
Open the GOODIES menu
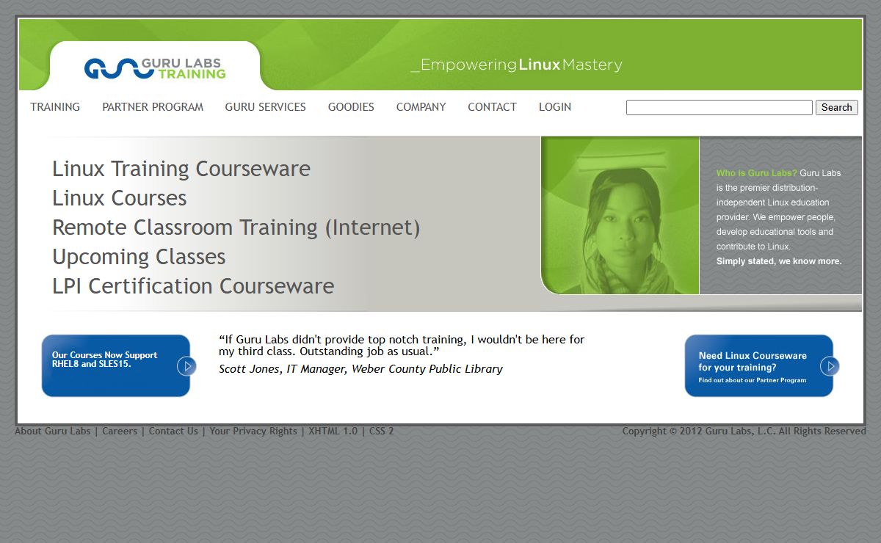pyautogui.click(x=351, y=107)
